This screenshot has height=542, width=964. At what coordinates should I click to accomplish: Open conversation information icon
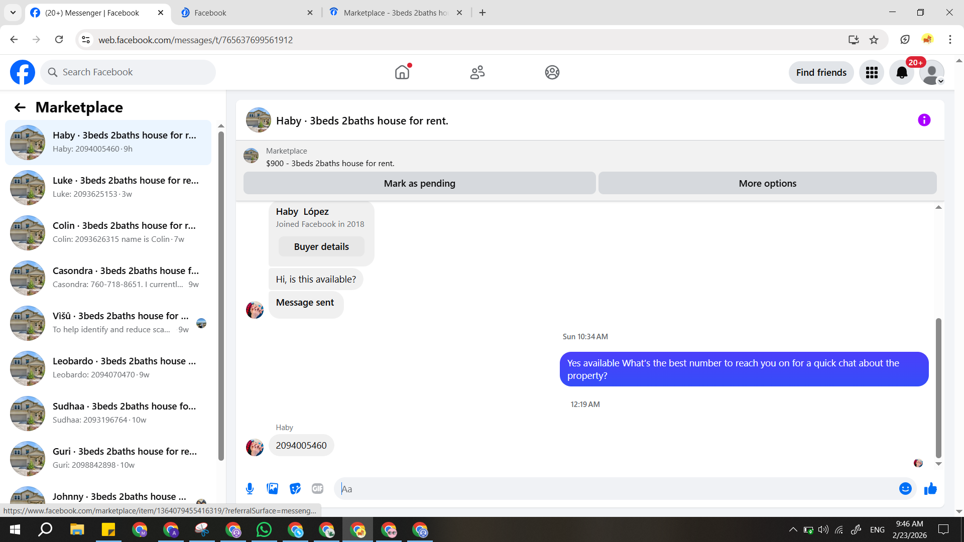point(924,120)
